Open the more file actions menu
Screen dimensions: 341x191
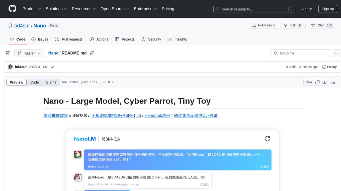337,53
